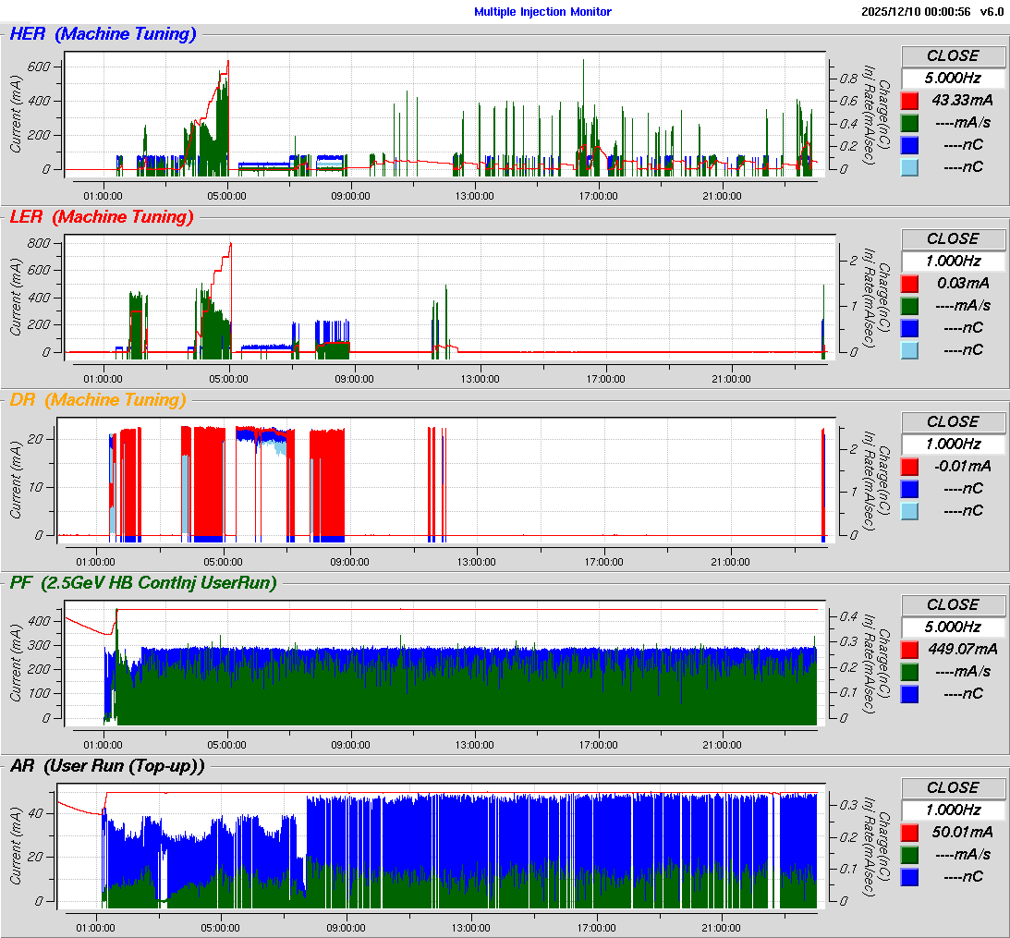Click the Multiple Injection Monitor title
Screen dimensions: 1010x938
[542, 12]
